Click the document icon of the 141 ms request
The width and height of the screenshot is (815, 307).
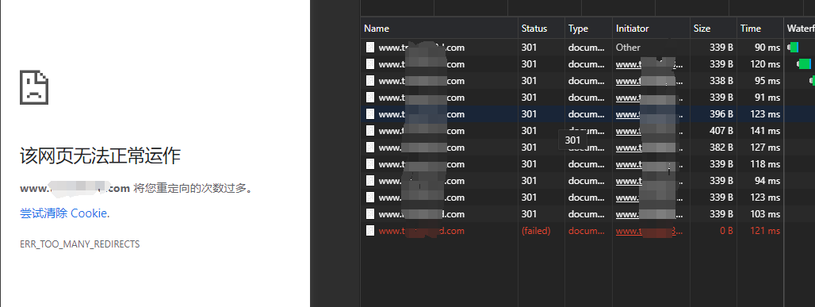click(370, 131)
